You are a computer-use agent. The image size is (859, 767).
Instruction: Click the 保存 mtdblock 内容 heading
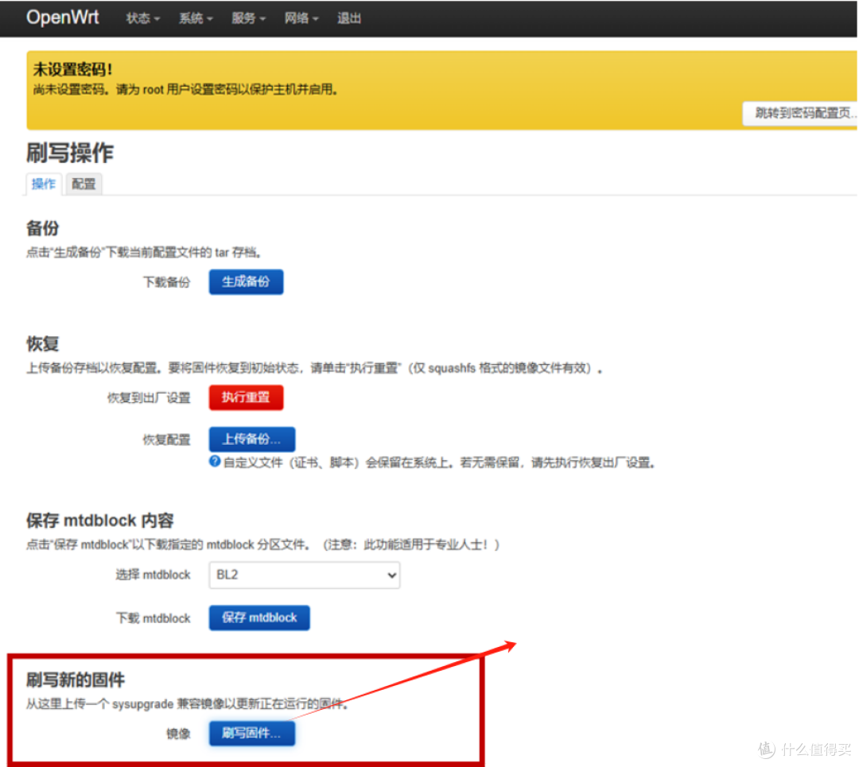(99, 521)
